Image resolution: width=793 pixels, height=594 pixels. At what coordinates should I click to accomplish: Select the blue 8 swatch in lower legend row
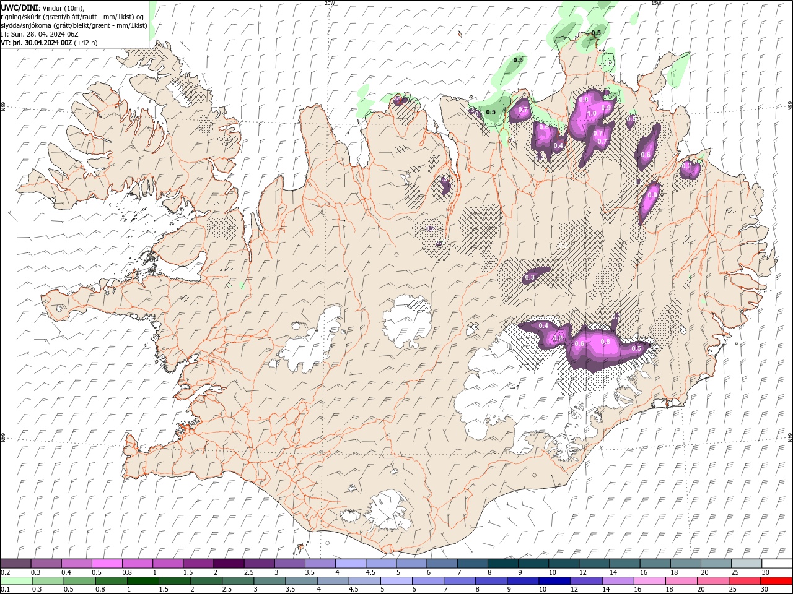coord(491,581)
